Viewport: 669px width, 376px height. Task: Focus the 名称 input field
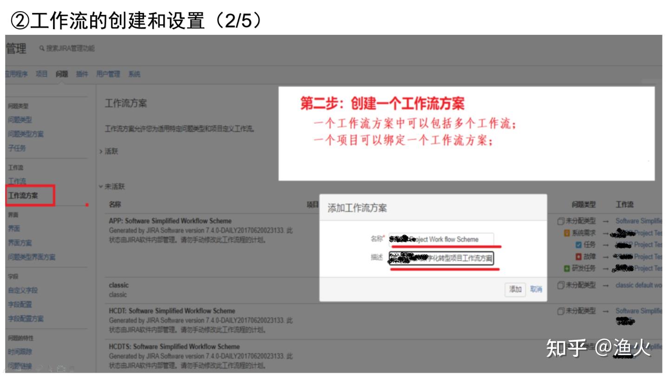click(x=441, y=239)
